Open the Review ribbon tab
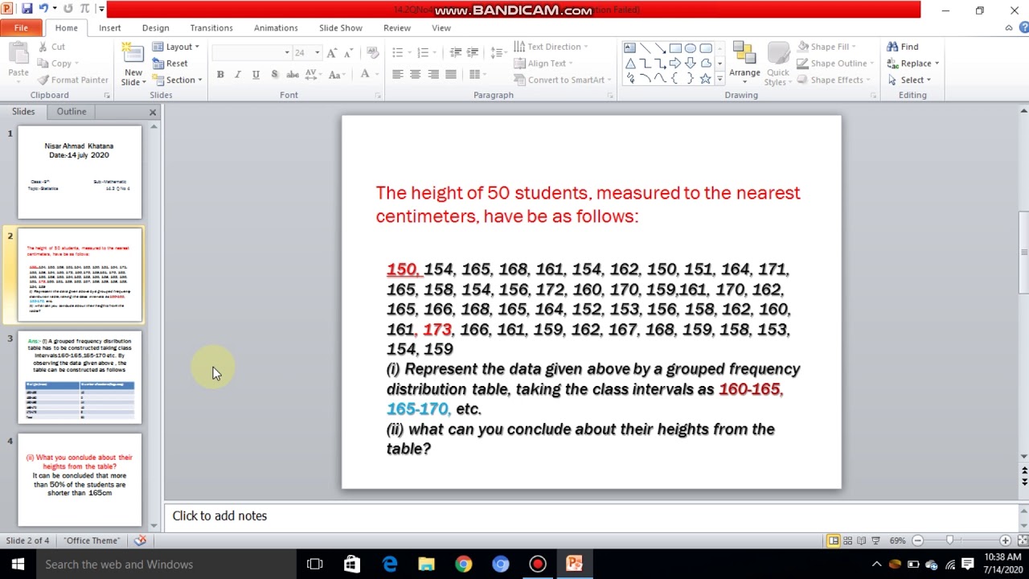Viewport: 1029px width, 579px height. pyautogui.click(x=397, y=28)
